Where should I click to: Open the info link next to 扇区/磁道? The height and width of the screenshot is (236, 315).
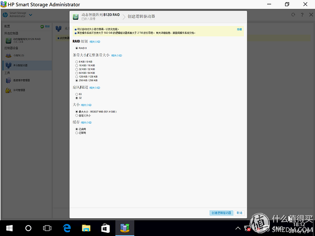(x=94, y=88)
